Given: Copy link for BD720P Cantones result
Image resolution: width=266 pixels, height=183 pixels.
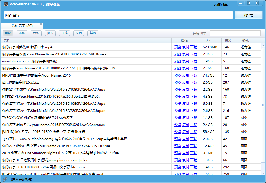Looking at the screenshot, I should click(x=186, y=125).
